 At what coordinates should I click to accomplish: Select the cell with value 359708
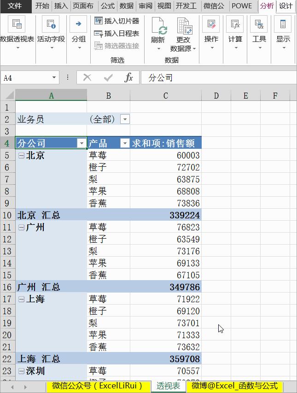coord(165,359)
